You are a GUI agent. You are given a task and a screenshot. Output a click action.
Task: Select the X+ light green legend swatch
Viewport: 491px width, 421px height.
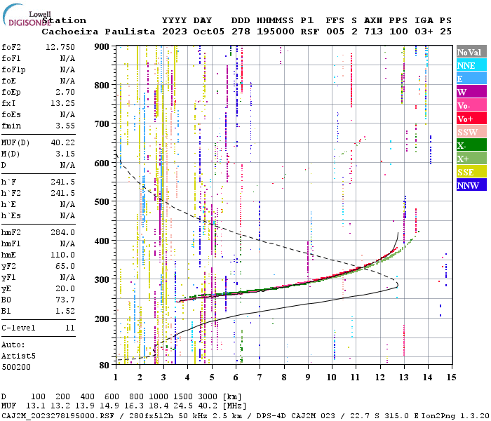[471, 159]
